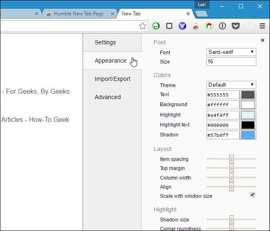The image size is (270, 231).
Task: Click the Pocket extension icon
Action: 236,26
